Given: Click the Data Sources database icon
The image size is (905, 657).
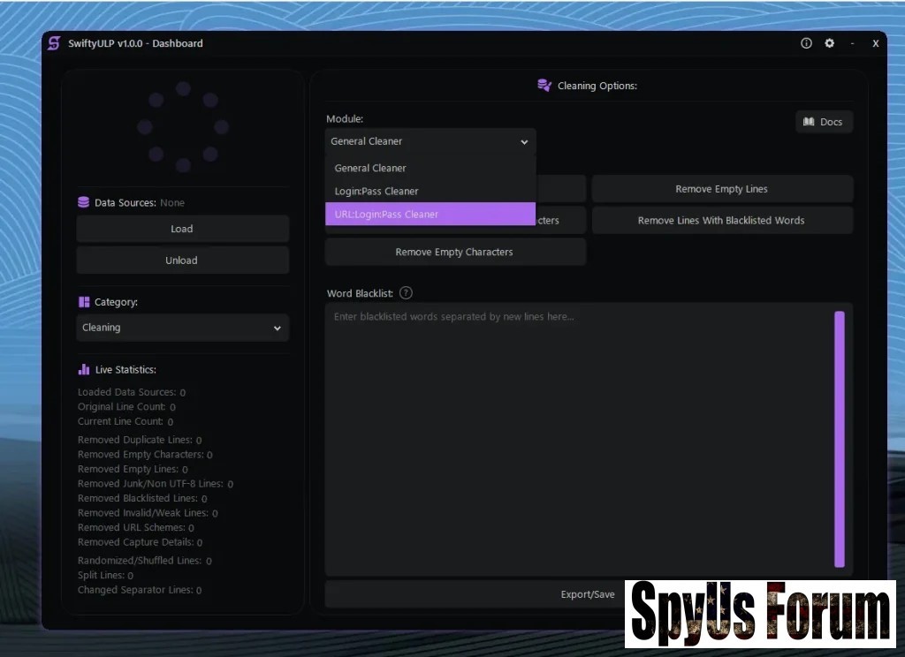Looking at the screenshot, I should [x=84, y=202].
